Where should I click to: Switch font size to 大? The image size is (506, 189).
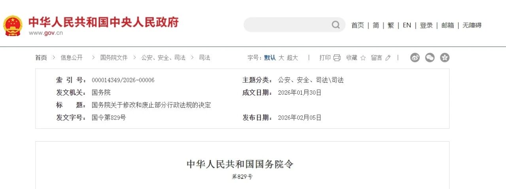(281, 58)
